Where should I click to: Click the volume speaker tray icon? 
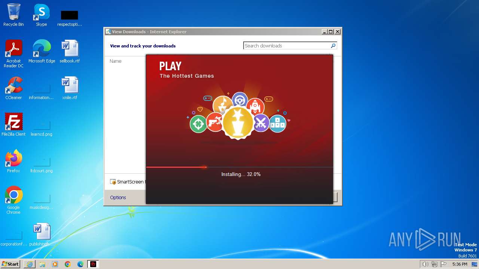(x=425, y=264)
